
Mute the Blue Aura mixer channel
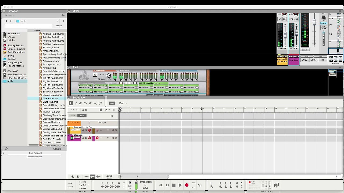291,19
